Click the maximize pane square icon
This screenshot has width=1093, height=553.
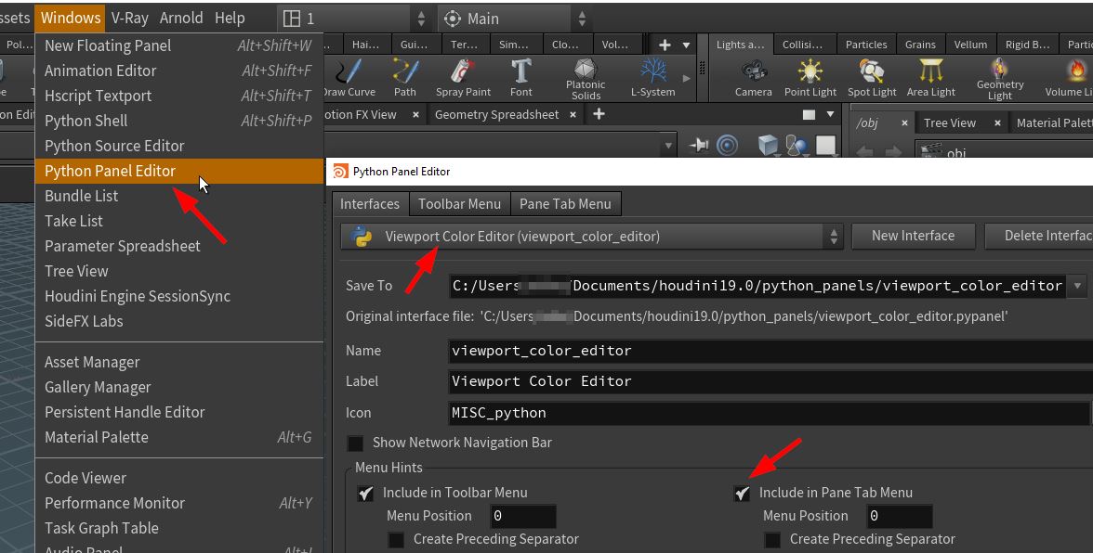coord(809,115)
